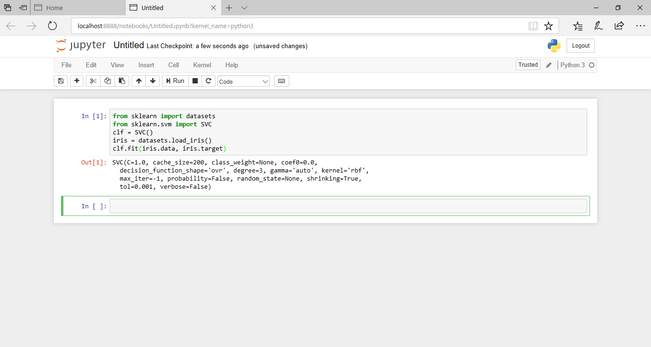651x347 pixels.
Task: Open the command palette keyboard icon
Action: (x=281, y=81)
